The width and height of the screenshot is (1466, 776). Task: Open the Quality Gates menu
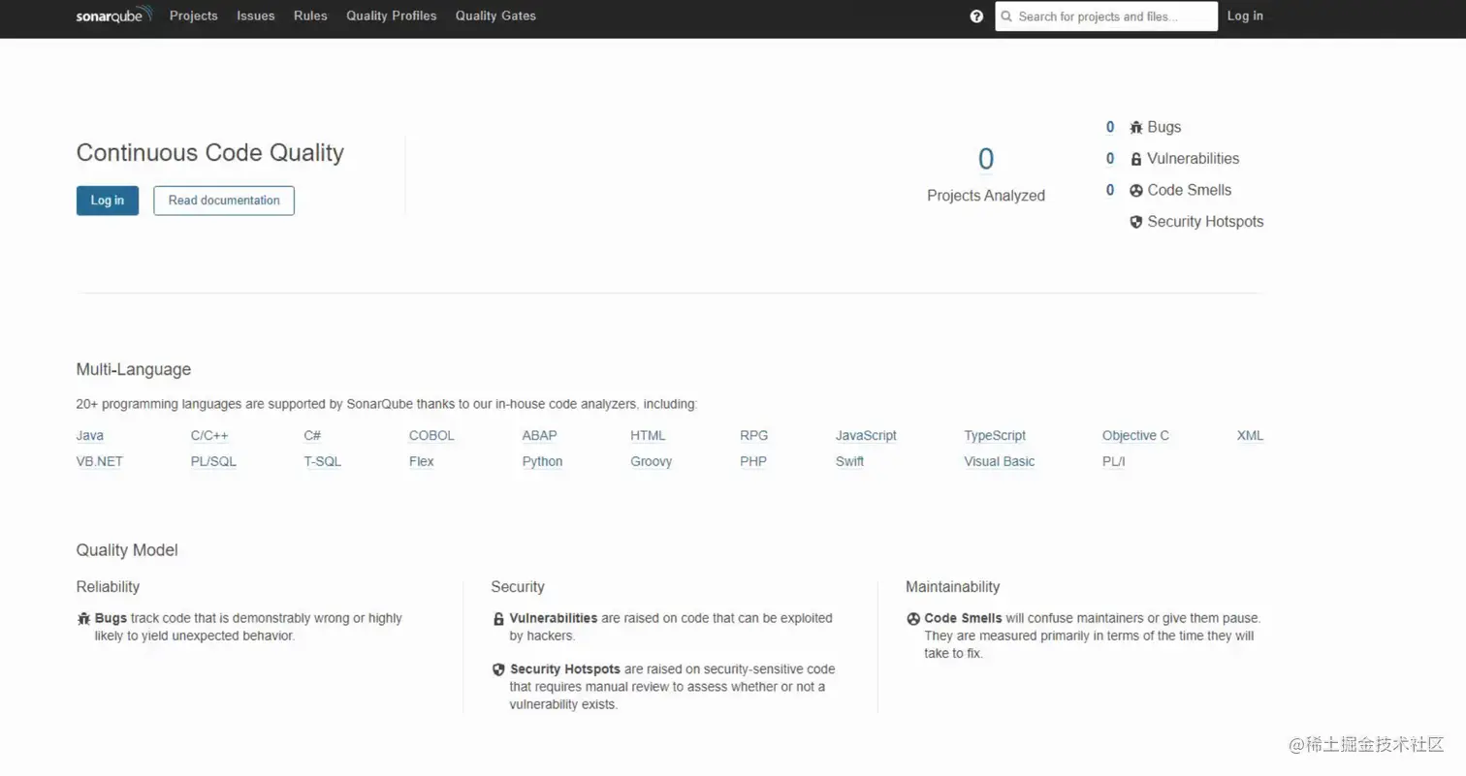tap(494, 16)
